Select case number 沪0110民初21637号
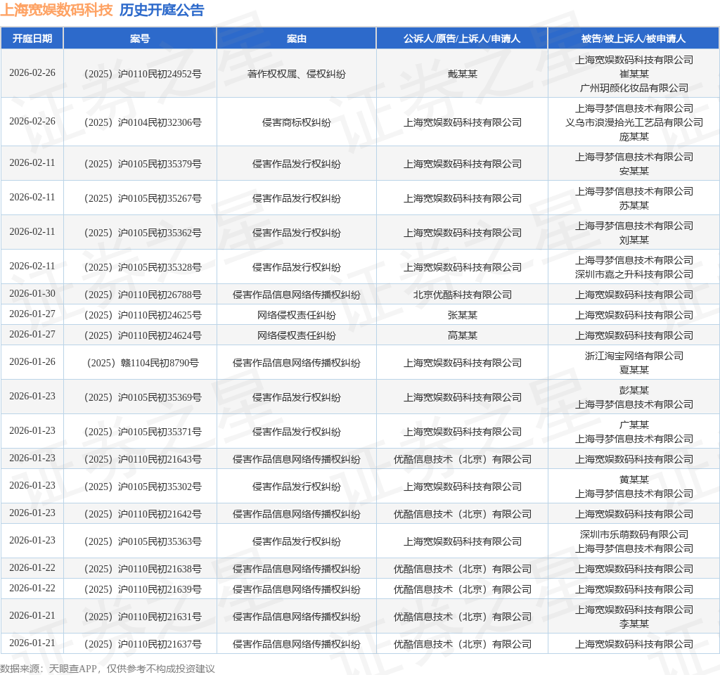This screenshot has width=720, height=675. (160, 644)
